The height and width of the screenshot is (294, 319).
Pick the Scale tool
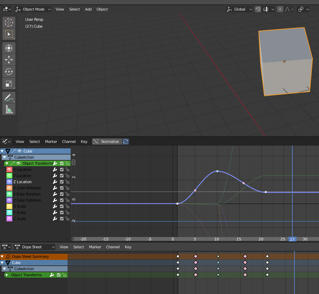click(x=9, y=84)
